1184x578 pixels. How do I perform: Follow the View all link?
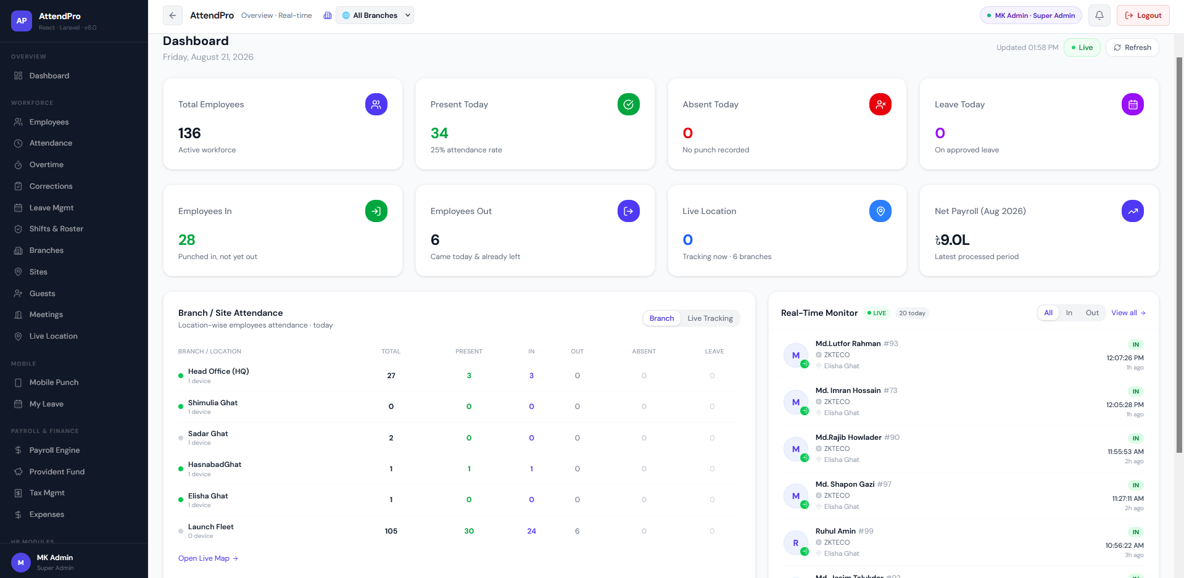coord(1128,313)
